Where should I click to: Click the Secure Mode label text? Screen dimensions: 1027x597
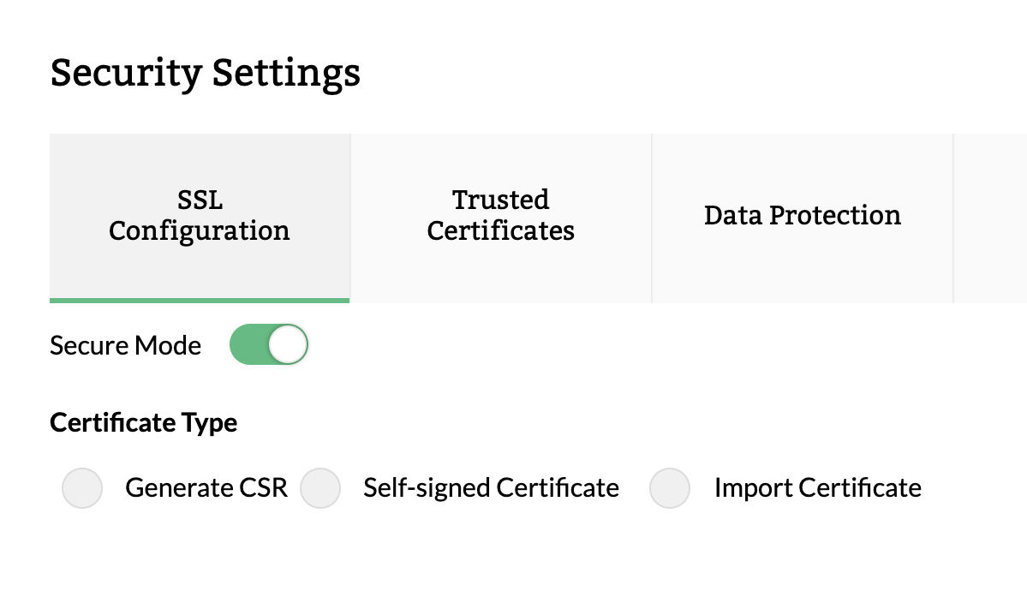click(125, 345)
